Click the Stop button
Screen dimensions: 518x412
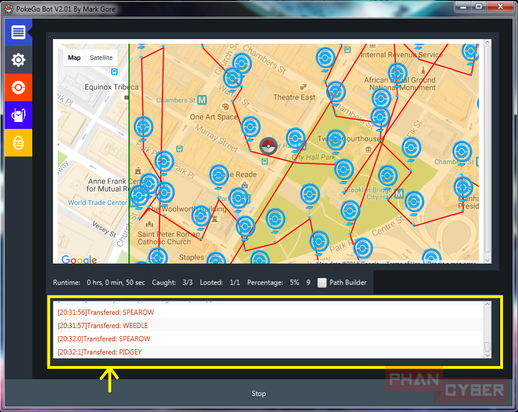coord(259,394)
